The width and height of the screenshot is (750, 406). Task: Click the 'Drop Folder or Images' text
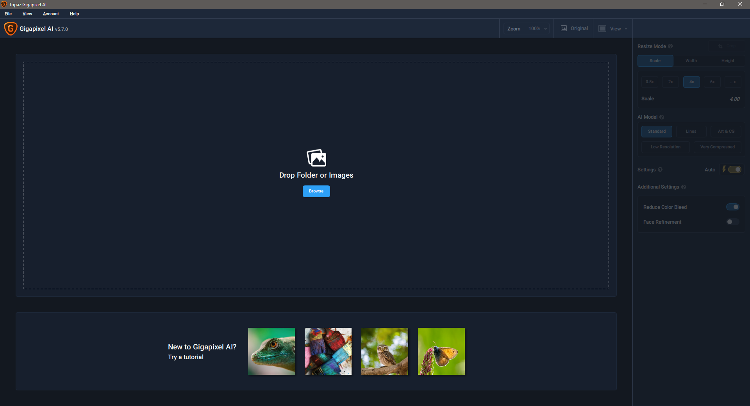(x=316, y=175)
